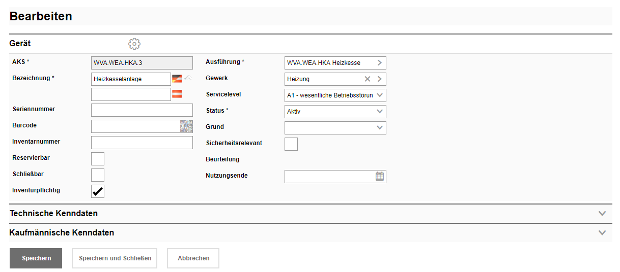The height and width of the screenshot is (272, 620).
Task: Open the Grund dropdown
Action: coord(335,128)
